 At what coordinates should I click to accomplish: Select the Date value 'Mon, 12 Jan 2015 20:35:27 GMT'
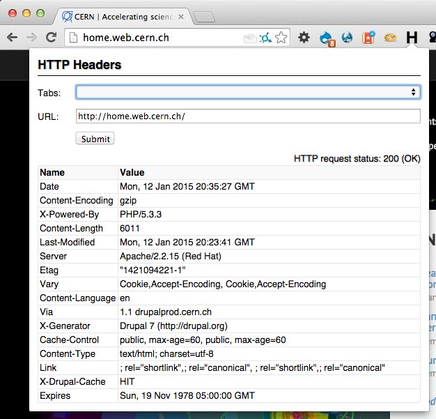point(187,186)
